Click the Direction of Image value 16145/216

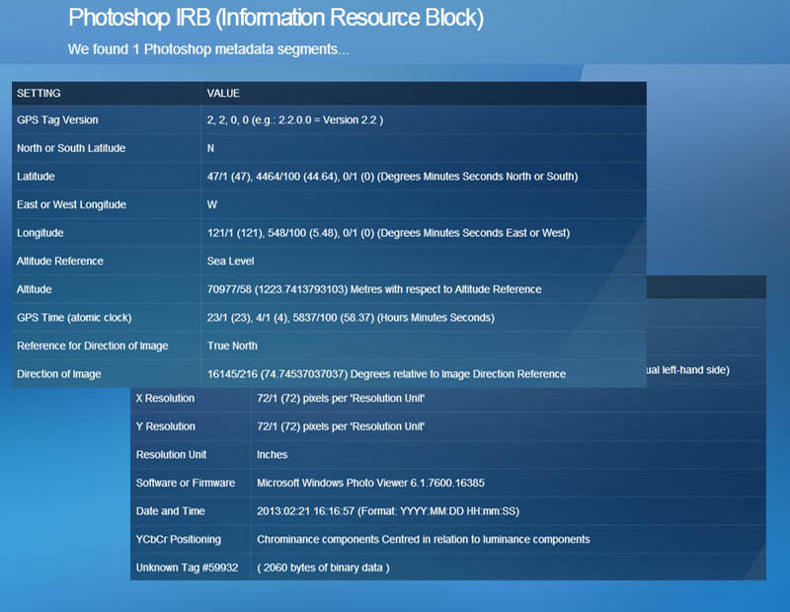pyautogui.click(x=385, y=374)
